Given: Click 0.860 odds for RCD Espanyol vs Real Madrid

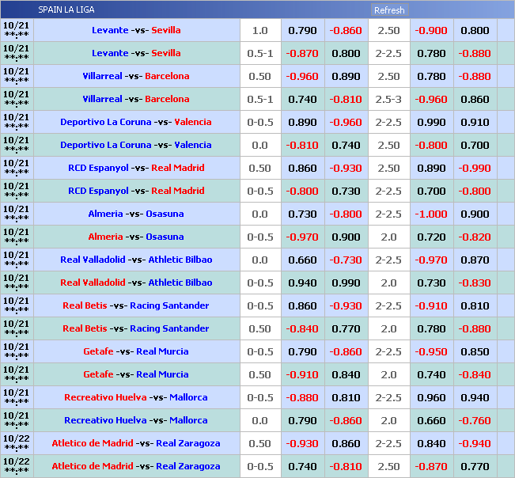Looking at the screenshot, I should (x=302, y=169).
